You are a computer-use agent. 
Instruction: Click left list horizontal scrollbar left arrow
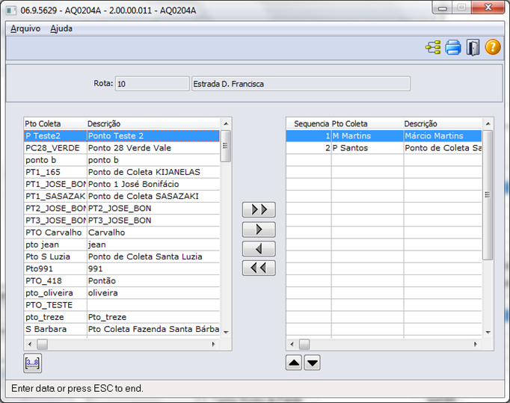[30, 344]
